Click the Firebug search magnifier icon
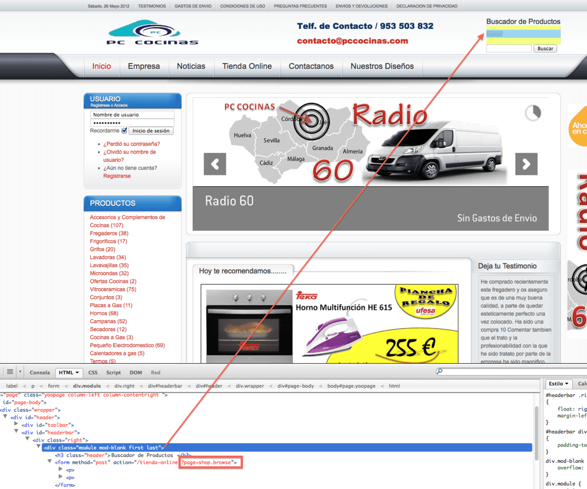 [440, 371]
